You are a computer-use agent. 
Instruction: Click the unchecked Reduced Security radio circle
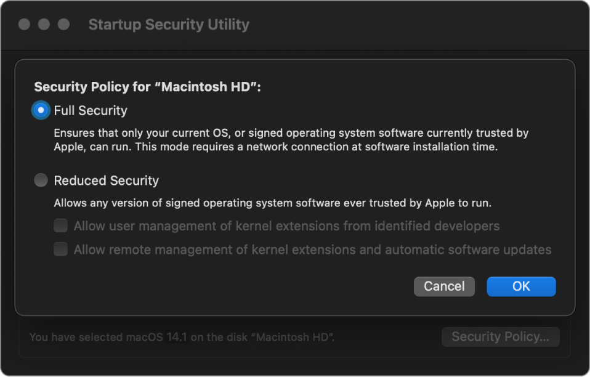coord(41,180)
